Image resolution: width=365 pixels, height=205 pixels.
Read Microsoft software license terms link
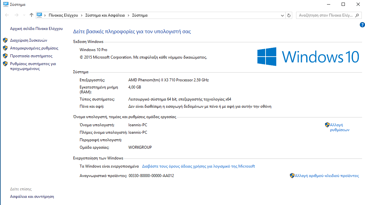pos(198,166)
